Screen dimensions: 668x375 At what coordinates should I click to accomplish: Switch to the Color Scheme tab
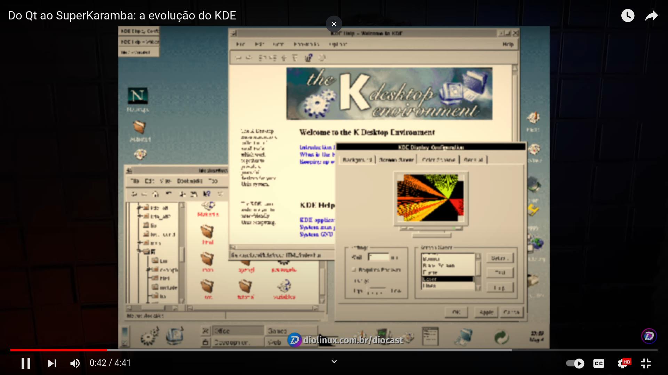(x=438, y=160)
